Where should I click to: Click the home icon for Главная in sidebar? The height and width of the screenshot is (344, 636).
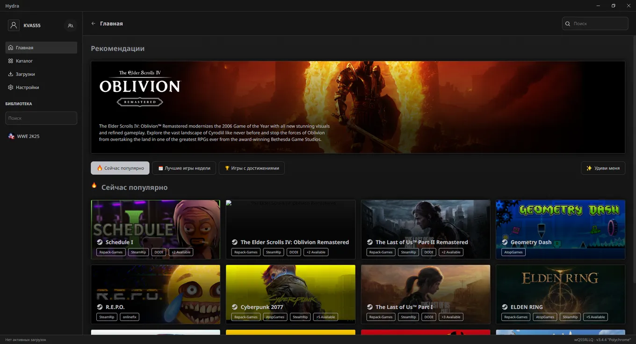pyautogui.click(x=11, y=48)
